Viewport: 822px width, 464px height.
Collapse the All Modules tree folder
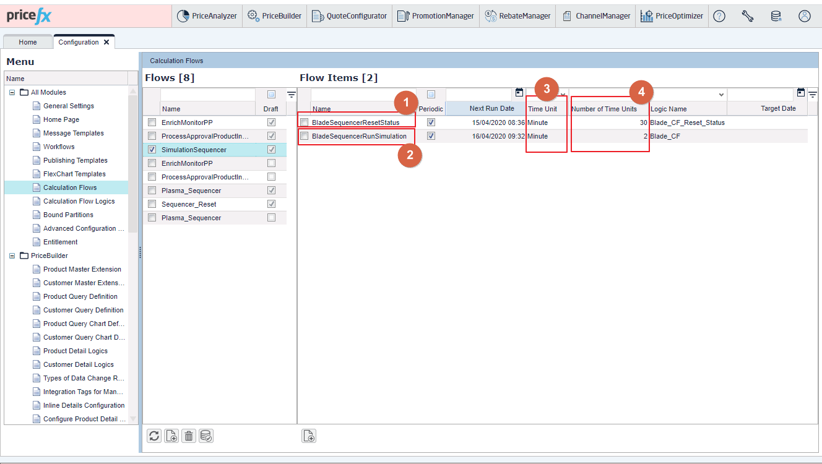[12, 92]
